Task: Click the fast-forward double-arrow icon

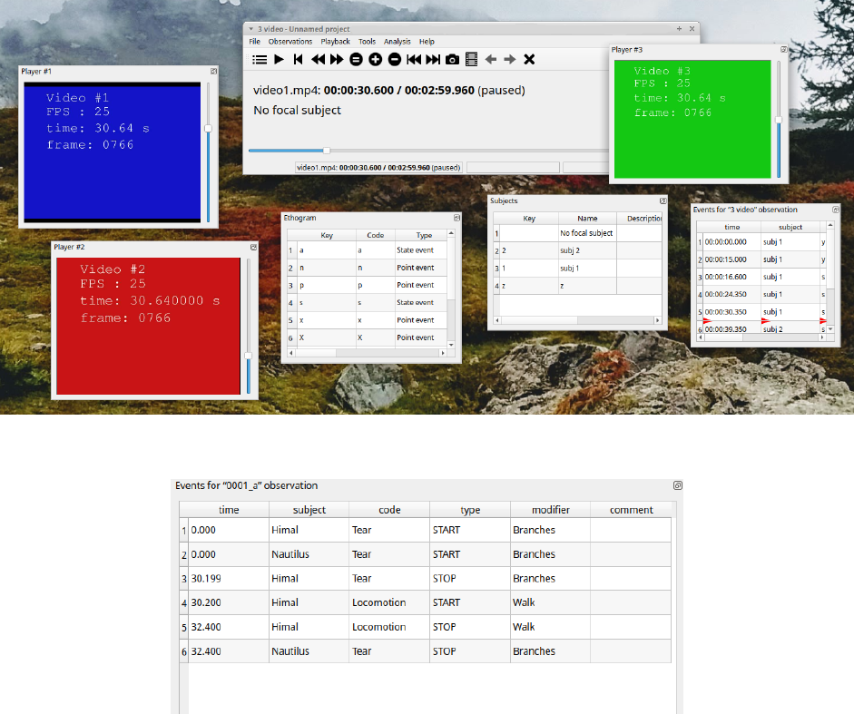Action: coord(337,59)
